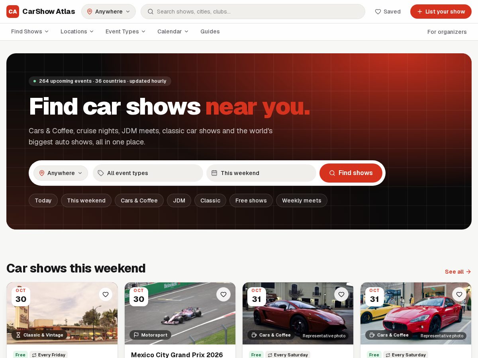478x358 pixels.
Task: Click the flag icon on Motorsport badge
Action: pos(136,335)
